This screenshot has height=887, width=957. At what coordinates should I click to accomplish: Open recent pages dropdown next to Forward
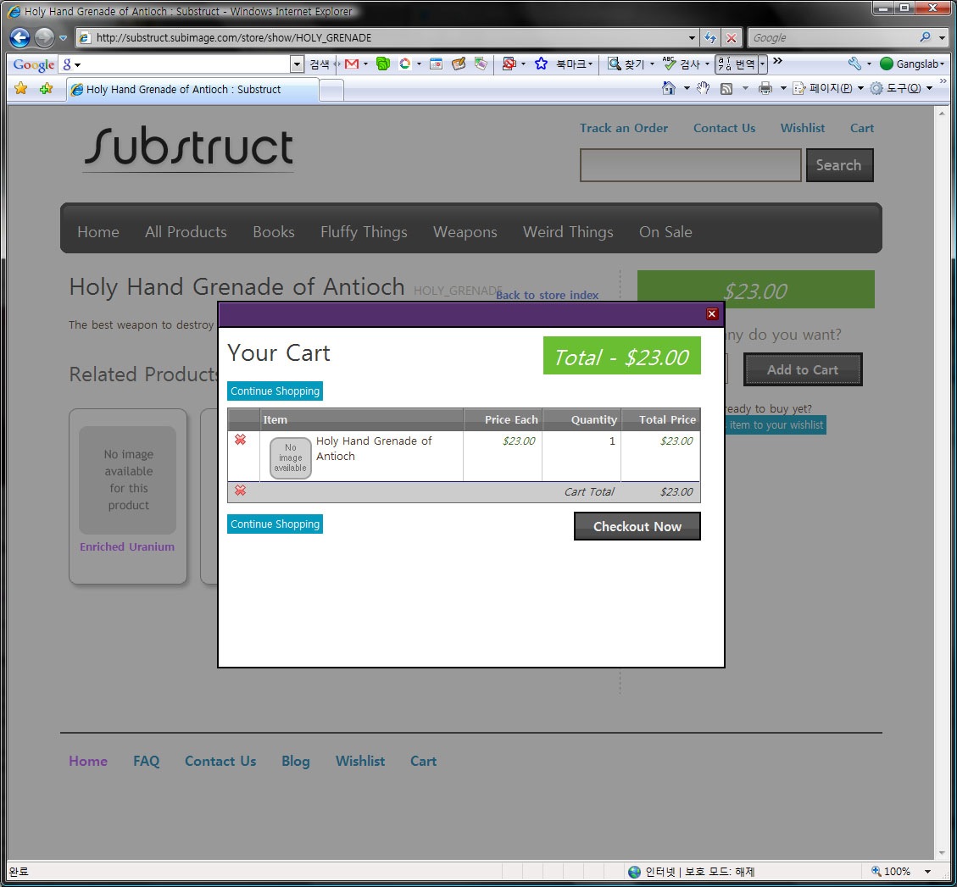[x=63, y=38]
